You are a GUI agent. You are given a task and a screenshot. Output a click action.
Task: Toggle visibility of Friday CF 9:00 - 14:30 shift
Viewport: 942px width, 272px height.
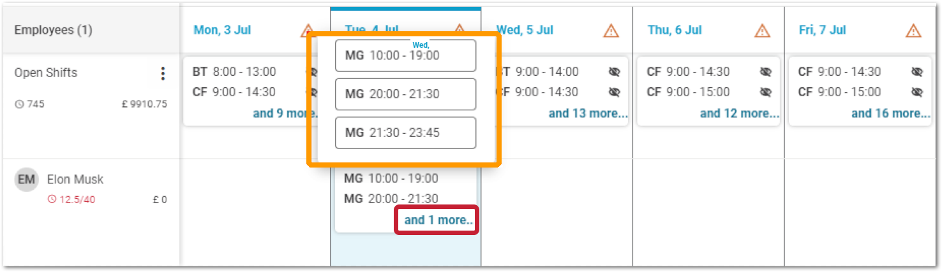click(916, 72)
